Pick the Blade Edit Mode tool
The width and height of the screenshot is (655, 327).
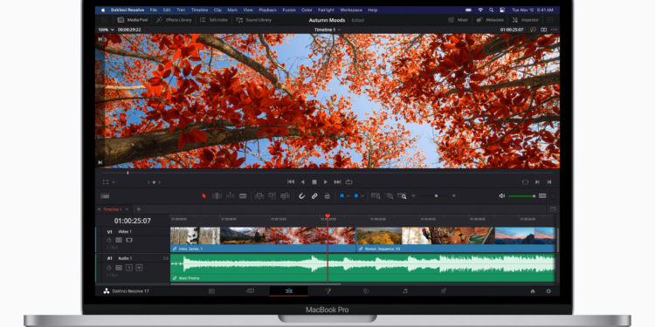tap(243, 195)
